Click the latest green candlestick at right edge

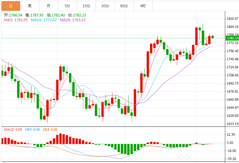(x=213, y=37)
